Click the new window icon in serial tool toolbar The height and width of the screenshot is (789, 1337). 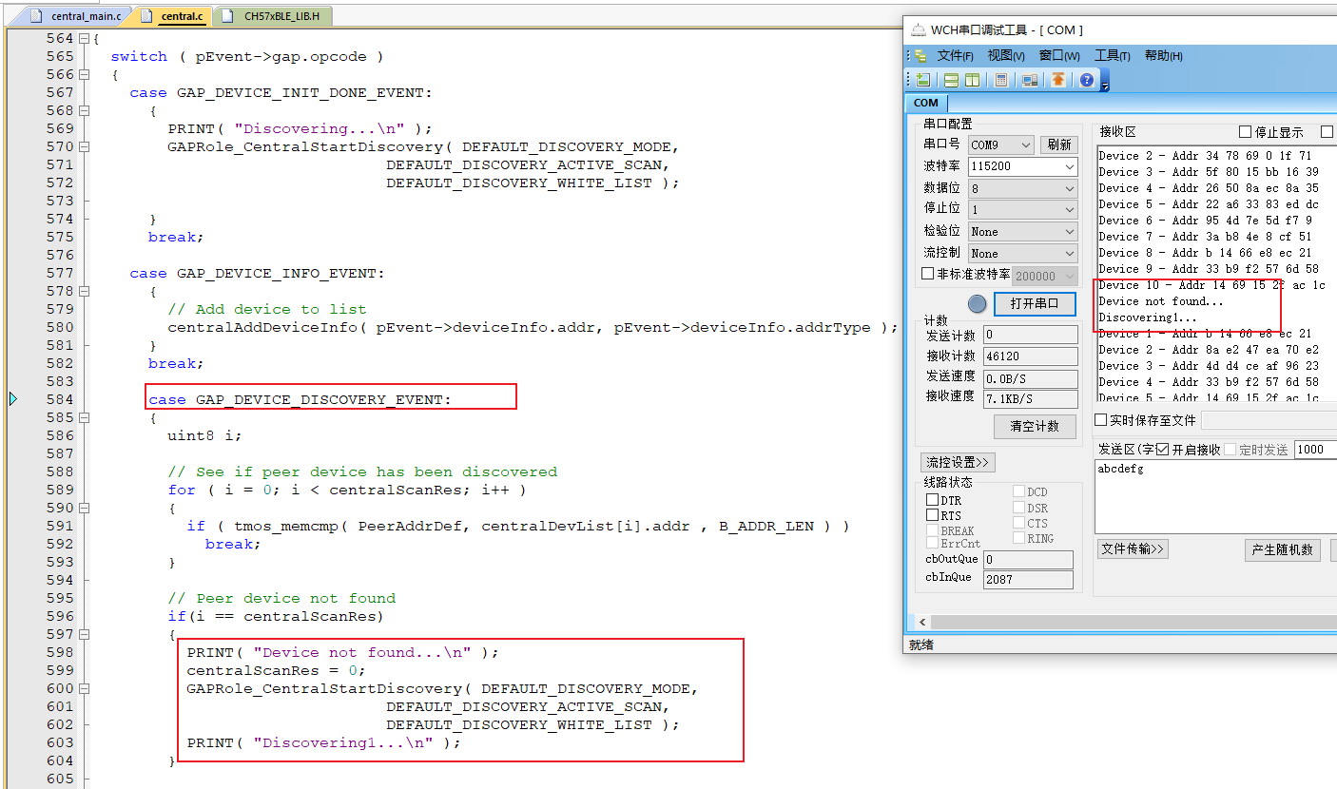(x=923, y=80)
